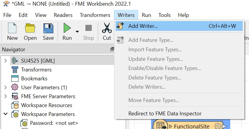
Task: Collapse the Workspace Parameters node
Action: coord(6,114)
